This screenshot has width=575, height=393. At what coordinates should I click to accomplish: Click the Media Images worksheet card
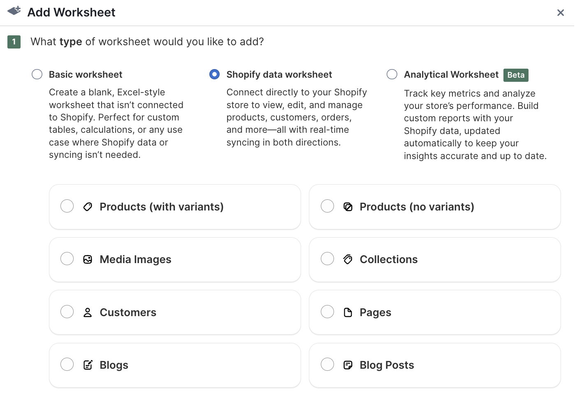[x=175, y=259]
